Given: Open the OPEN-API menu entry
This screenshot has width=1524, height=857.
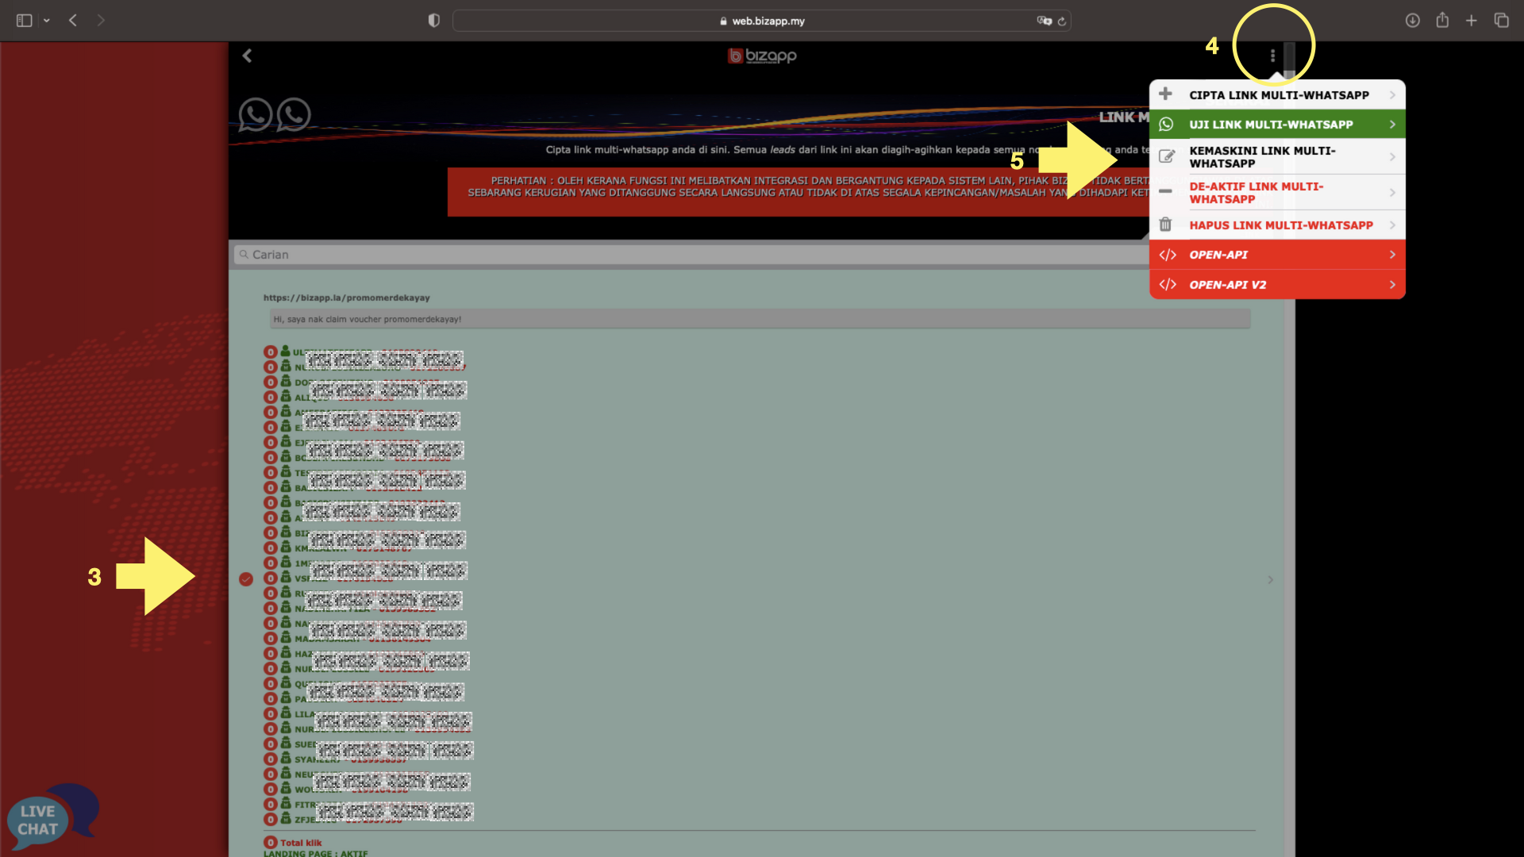Looking at the screenshot, I should tap(1277, 255).
